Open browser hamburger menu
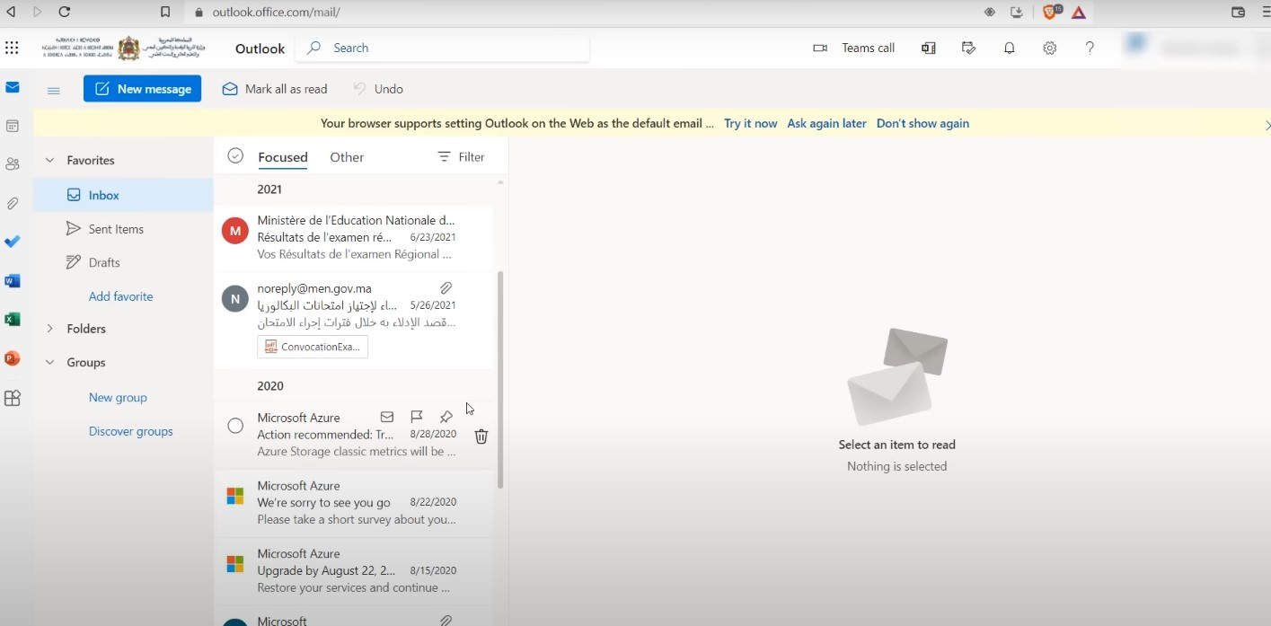Viewport: 1271px width, 626px height. pos(1265,13)
